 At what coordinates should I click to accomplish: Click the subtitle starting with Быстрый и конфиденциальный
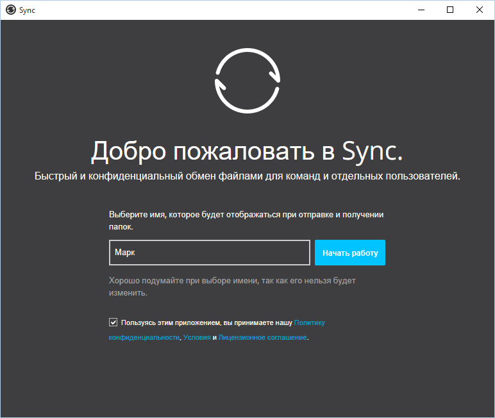[x=247, y=176]
